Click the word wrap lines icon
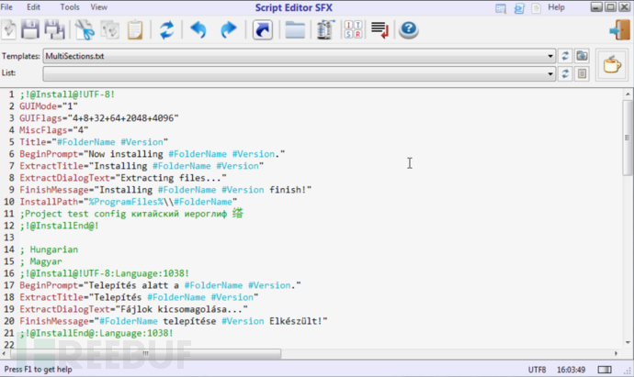This screenshot has height=377, width=634. point(379,30)
